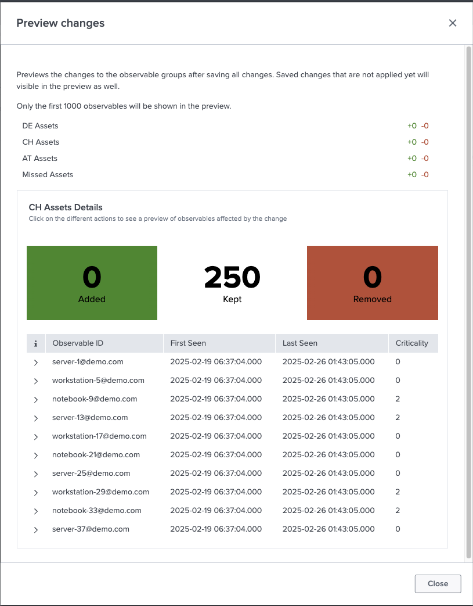Expand the server-37@demo.com row
The image size is (473, 606).
pyautogui.click(x=35, y=529)
